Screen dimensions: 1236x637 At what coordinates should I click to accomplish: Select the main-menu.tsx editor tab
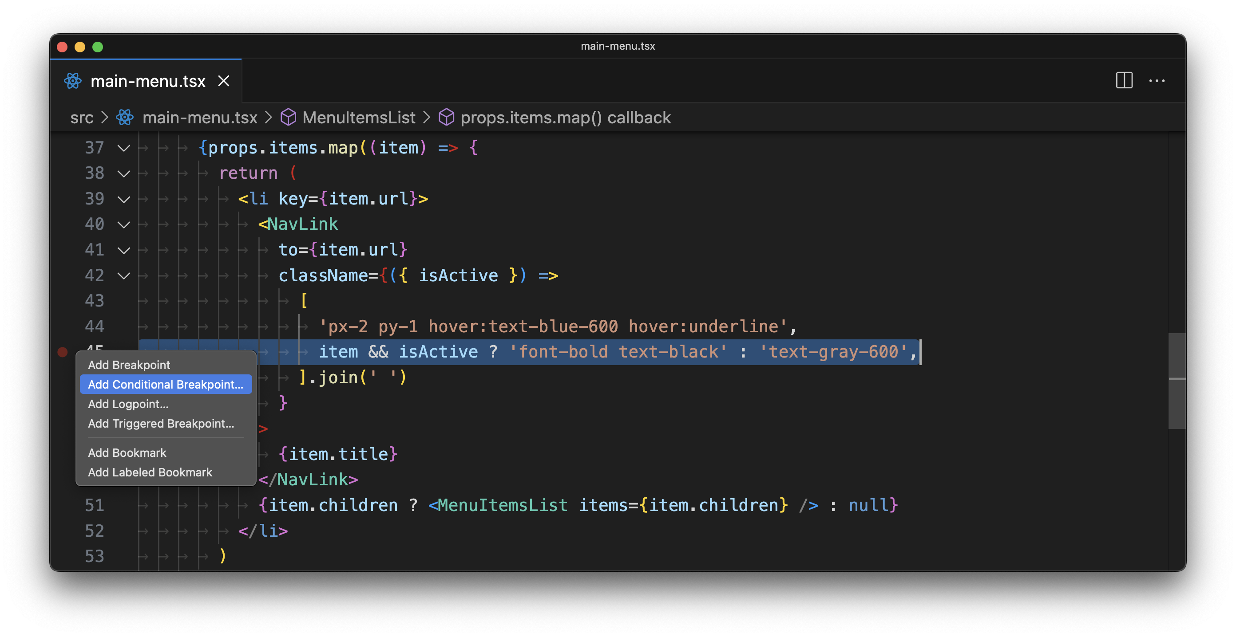tap(147, 81)
